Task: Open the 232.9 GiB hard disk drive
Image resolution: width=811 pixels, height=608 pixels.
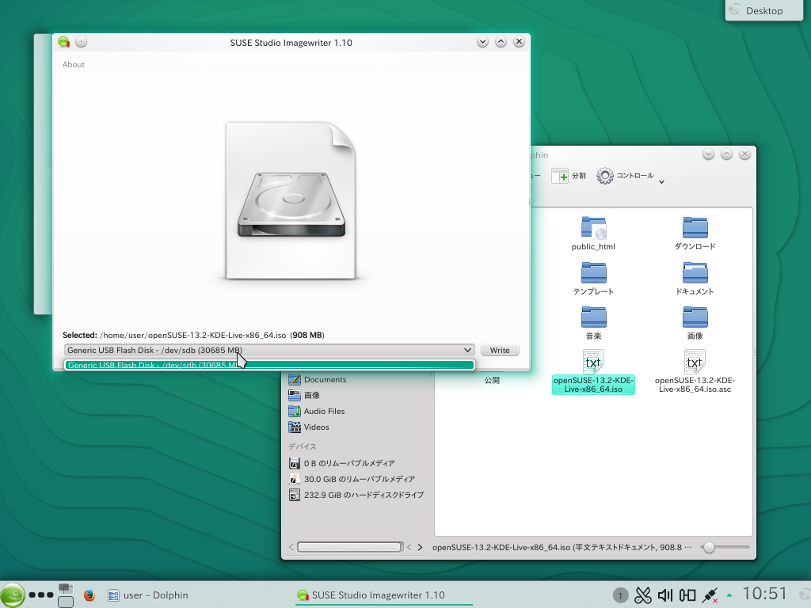Action: point(356,495)
